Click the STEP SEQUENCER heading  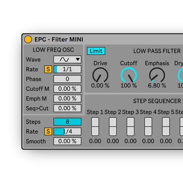tap(157, 101)
